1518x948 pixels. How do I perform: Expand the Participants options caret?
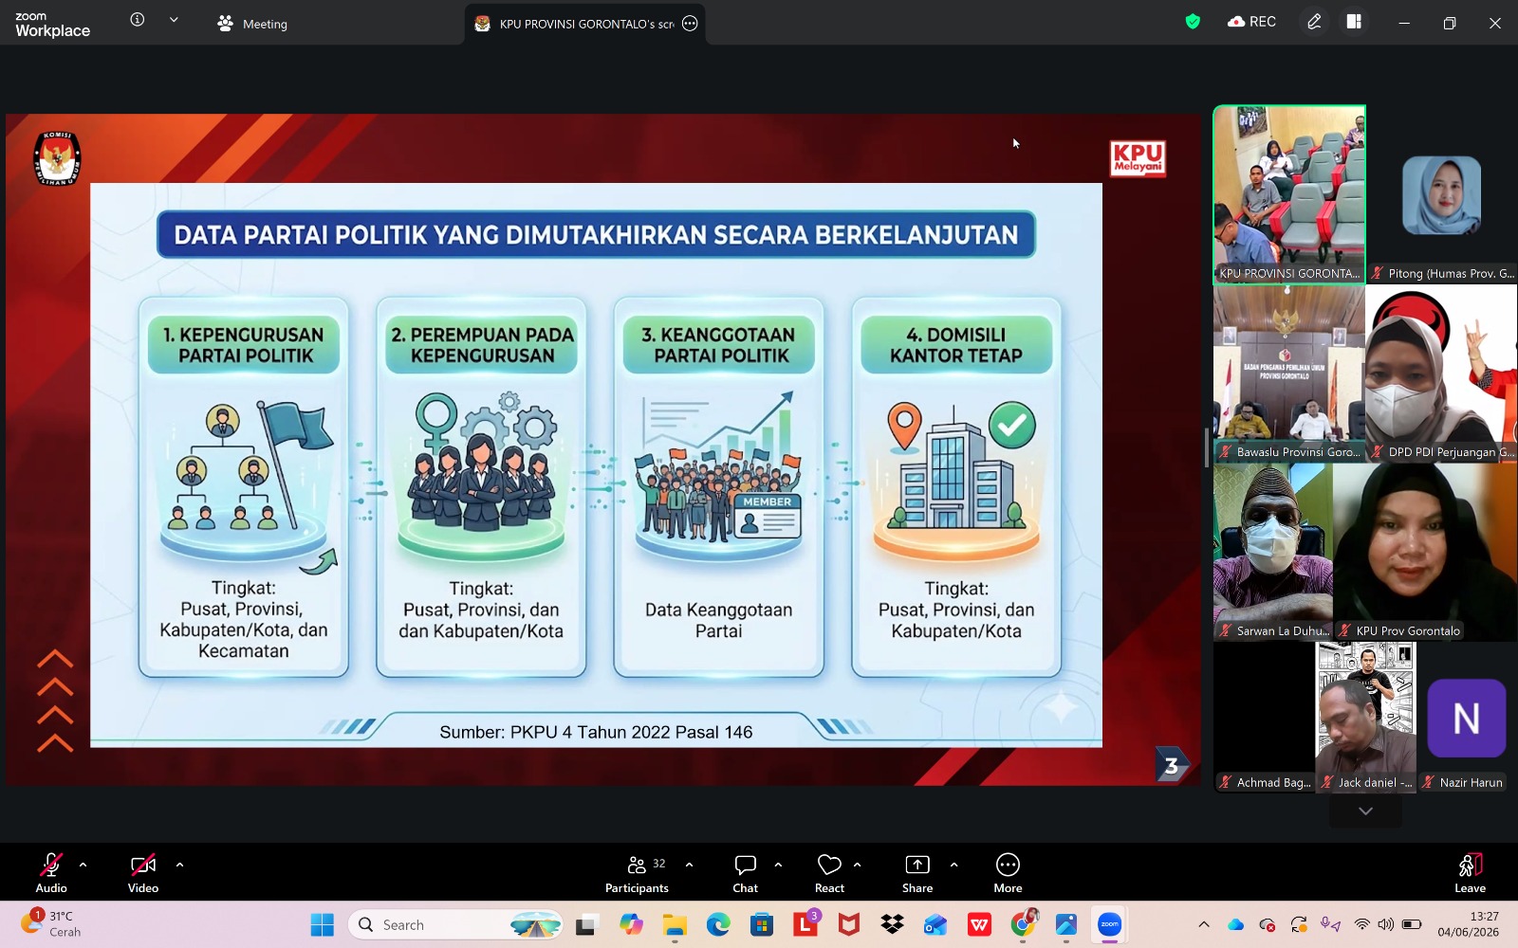tap(689, 865)
